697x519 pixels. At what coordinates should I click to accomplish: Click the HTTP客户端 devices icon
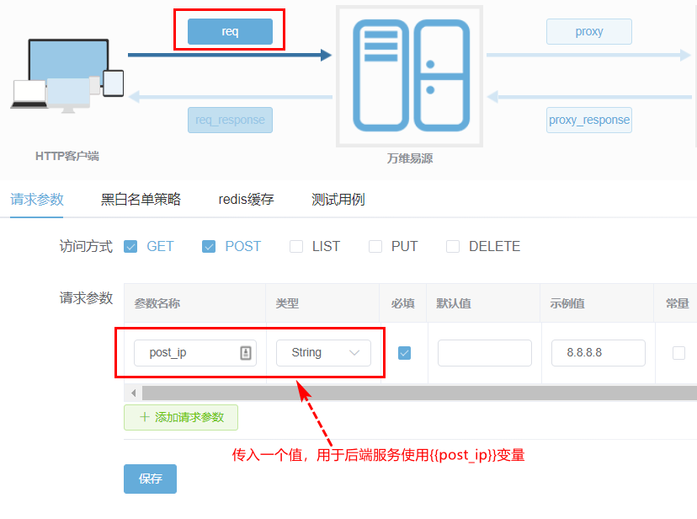67,76
